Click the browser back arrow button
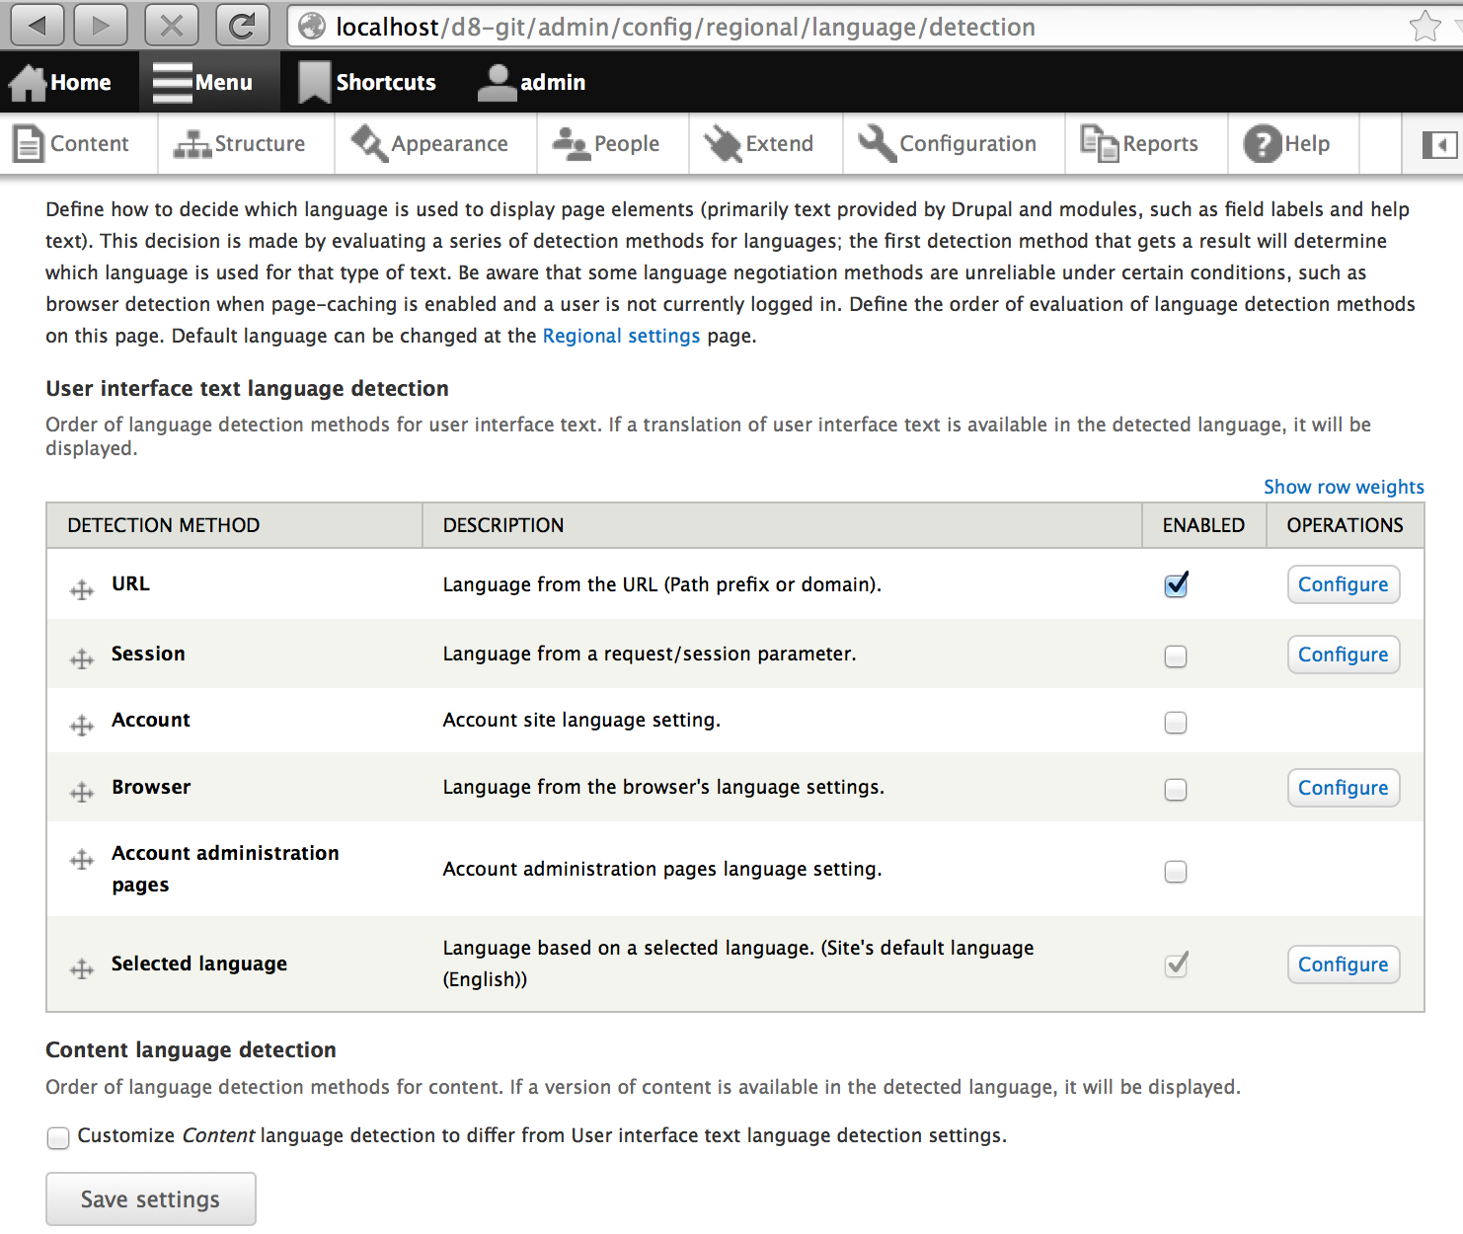 [x=38, y=26]
